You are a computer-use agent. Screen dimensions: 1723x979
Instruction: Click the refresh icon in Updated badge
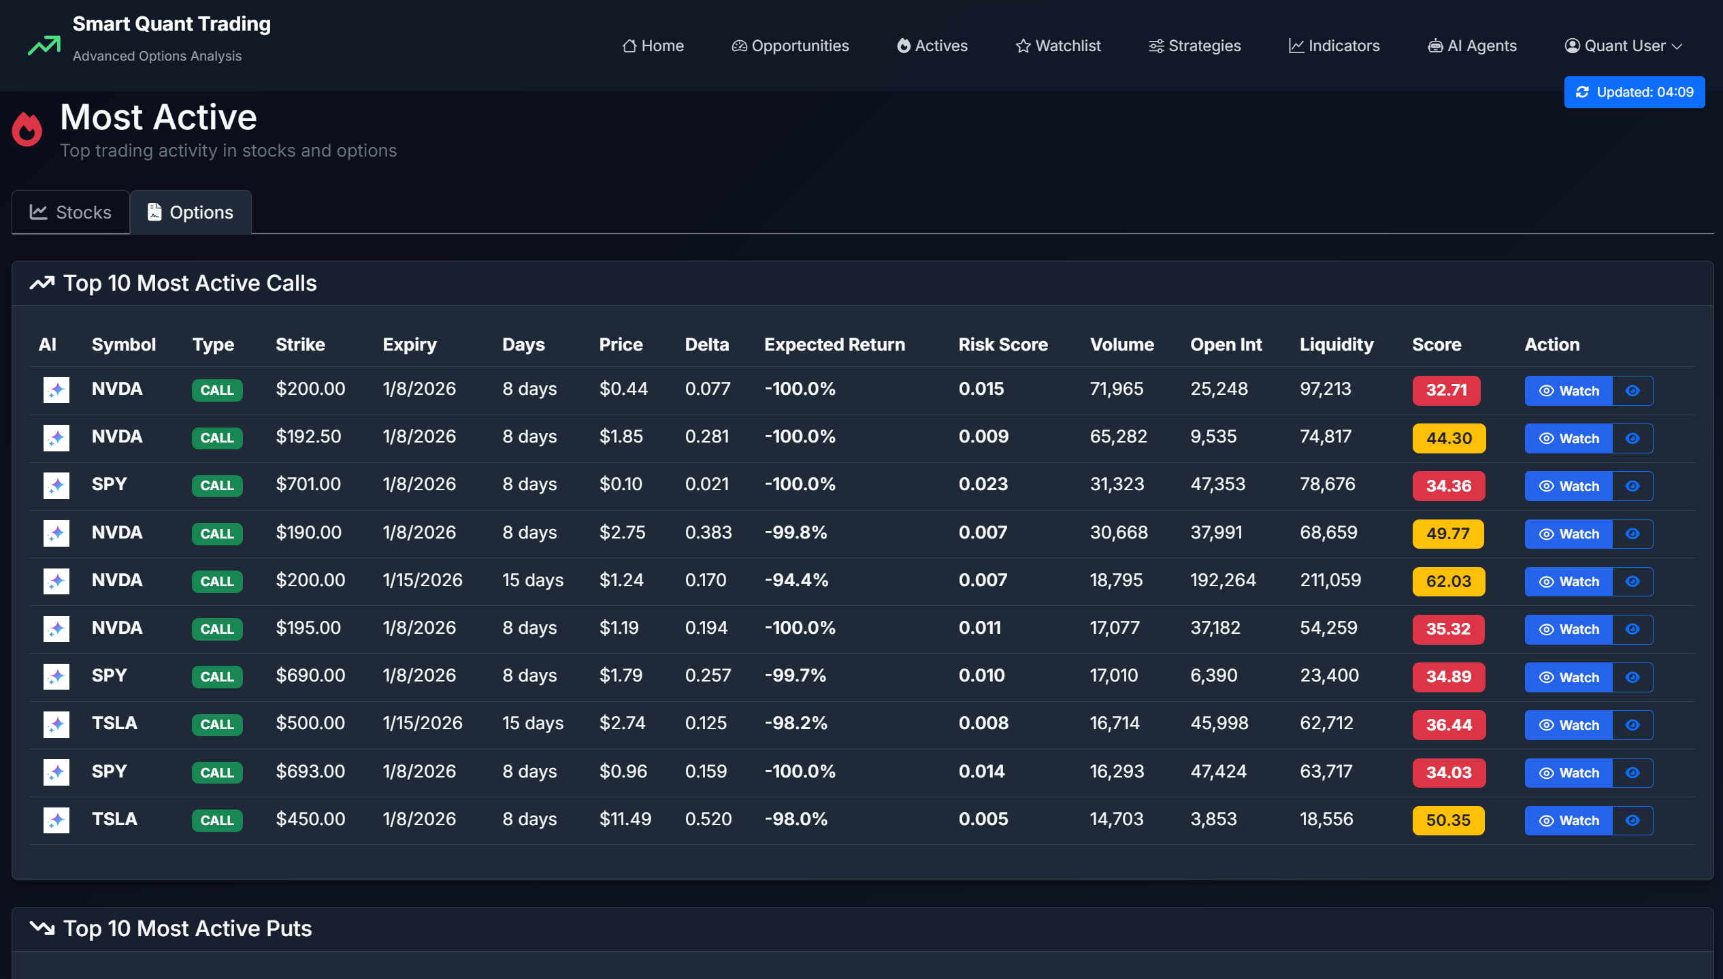[1583, 92]
